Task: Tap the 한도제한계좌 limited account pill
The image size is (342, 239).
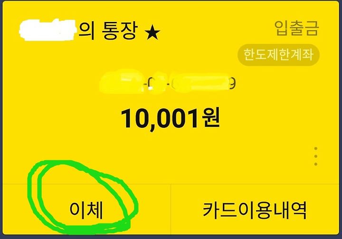Action: (278, 55)
